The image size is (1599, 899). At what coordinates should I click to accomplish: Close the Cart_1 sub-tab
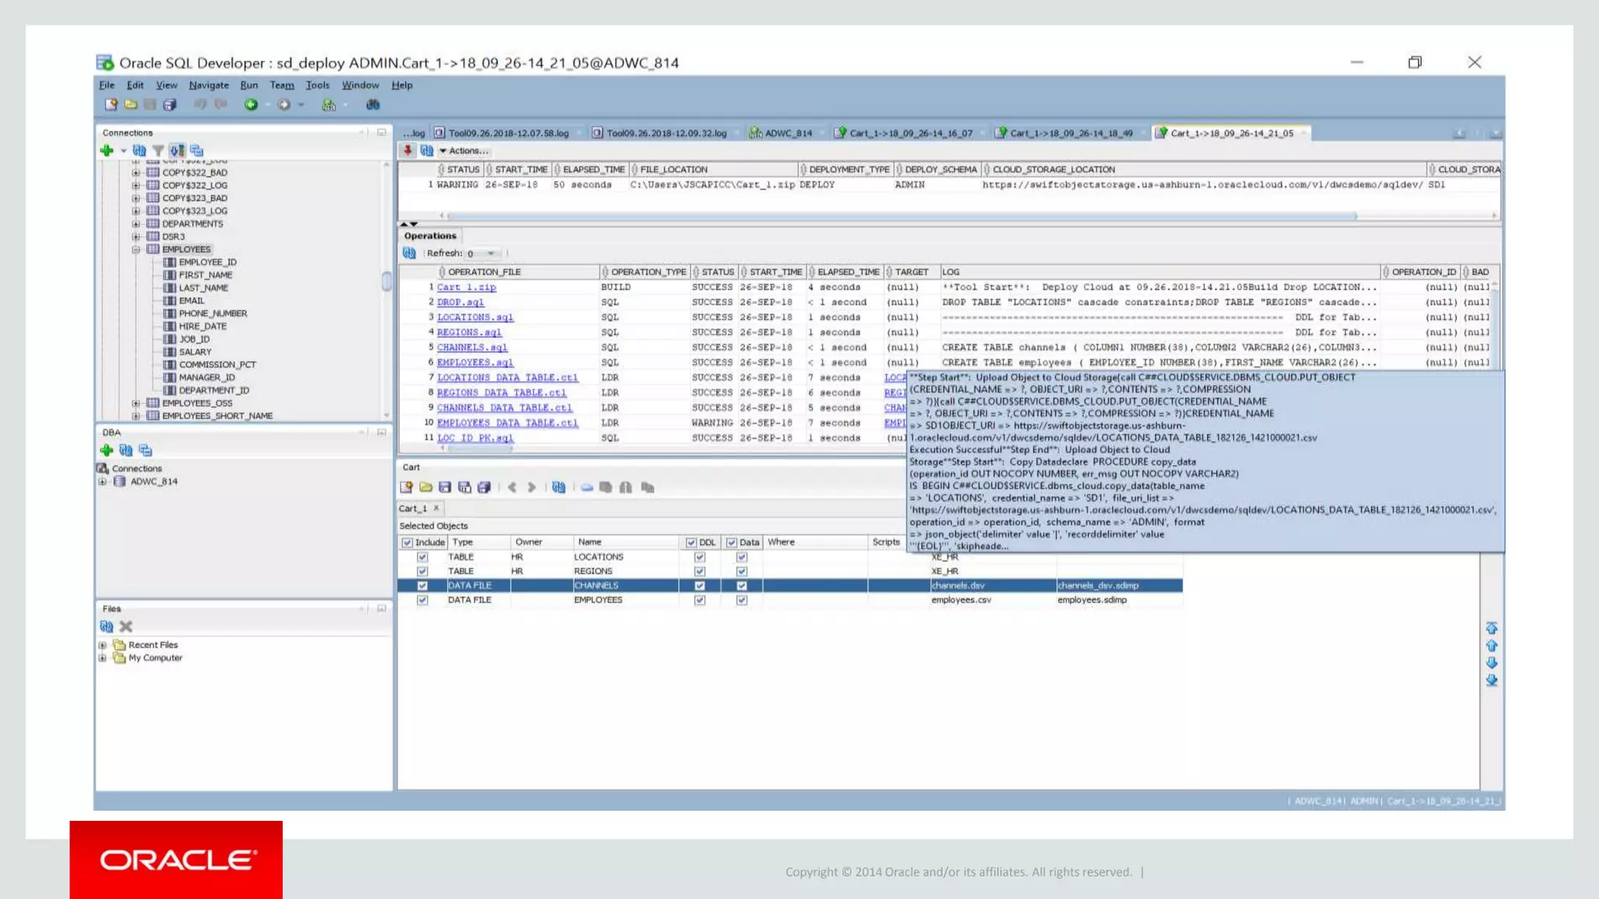tap(436, 508)
